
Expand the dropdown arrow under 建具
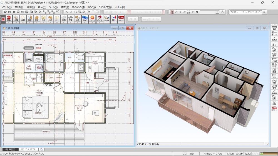click(x=30, y=22)
